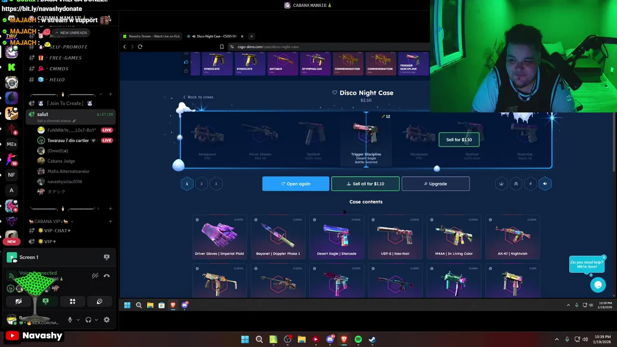Screen dimensions: 617x347
Task: Close the Disco Night Case tab
Action: tap(242, 36)
